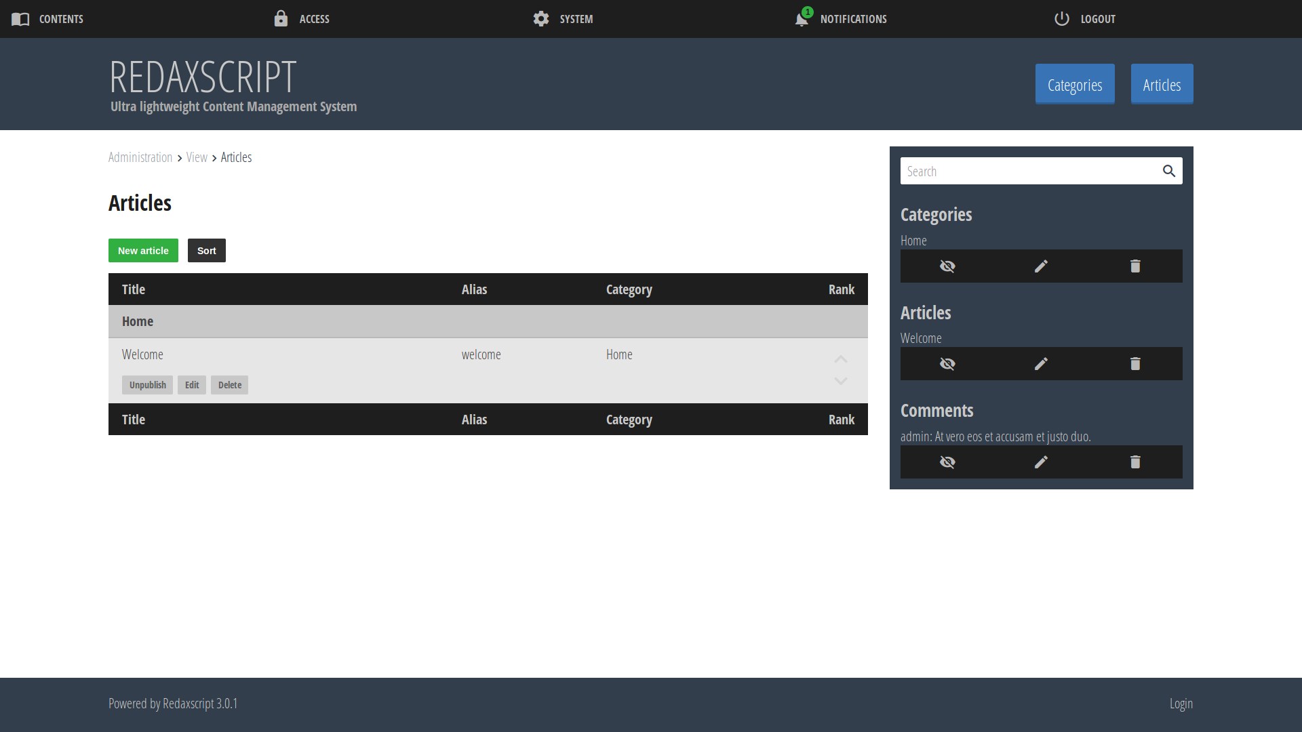
Task: Delete Home category via trash icon
Action: click(1135, 266)
